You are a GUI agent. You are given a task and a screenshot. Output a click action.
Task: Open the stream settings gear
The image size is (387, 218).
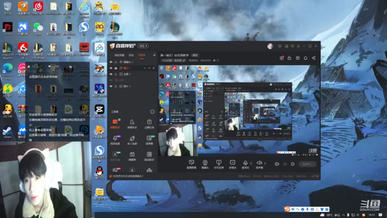[293, 164]
